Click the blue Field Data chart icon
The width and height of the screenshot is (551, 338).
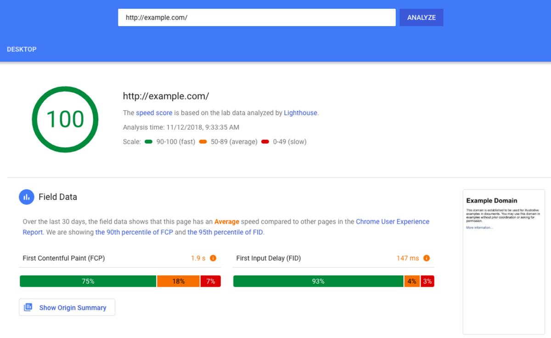[x=27, y=197]
